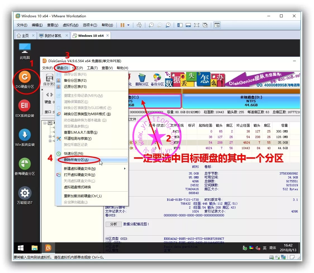Expand the lower plus node in partition tree

coord(50,141)
